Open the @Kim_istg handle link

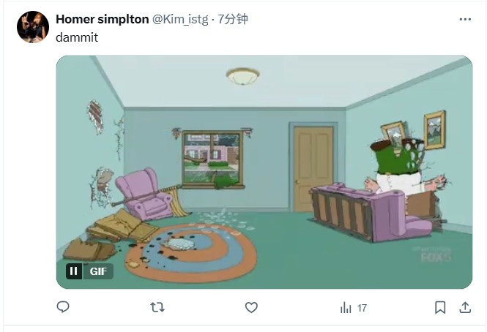click(180, 19)
